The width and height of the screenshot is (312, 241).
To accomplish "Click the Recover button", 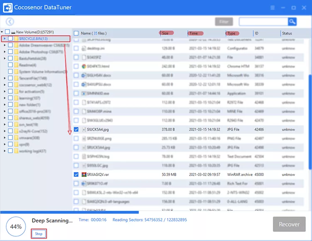I will pos(289,224).
